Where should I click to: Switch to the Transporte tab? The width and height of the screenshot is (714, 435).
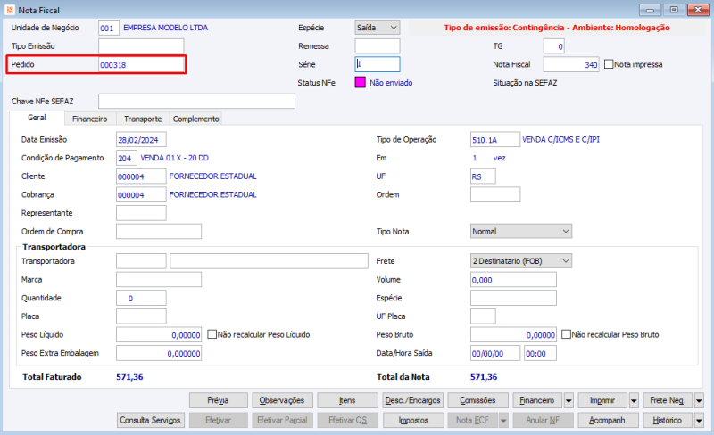pos(143,119)
